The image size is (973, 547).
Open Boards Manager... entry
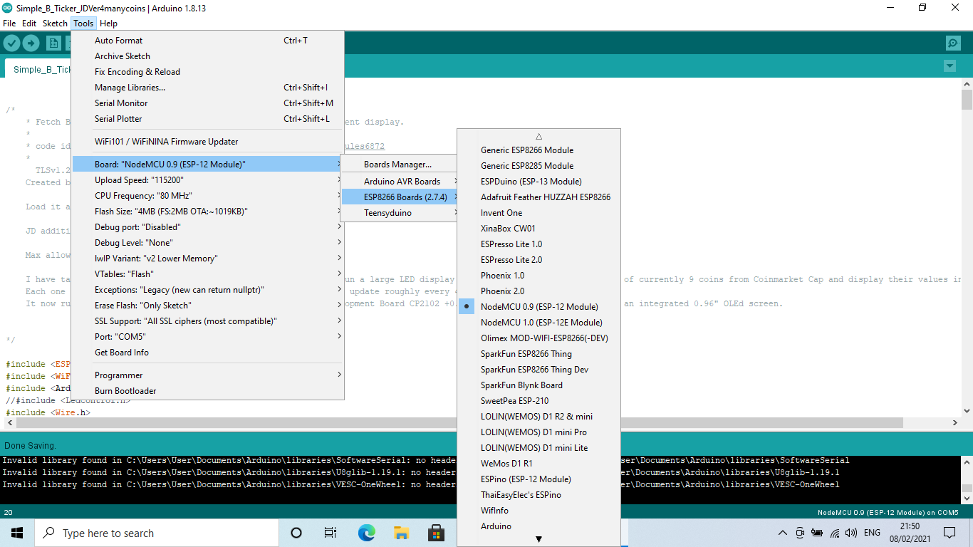pyautogui.click(x=400, y=165)
